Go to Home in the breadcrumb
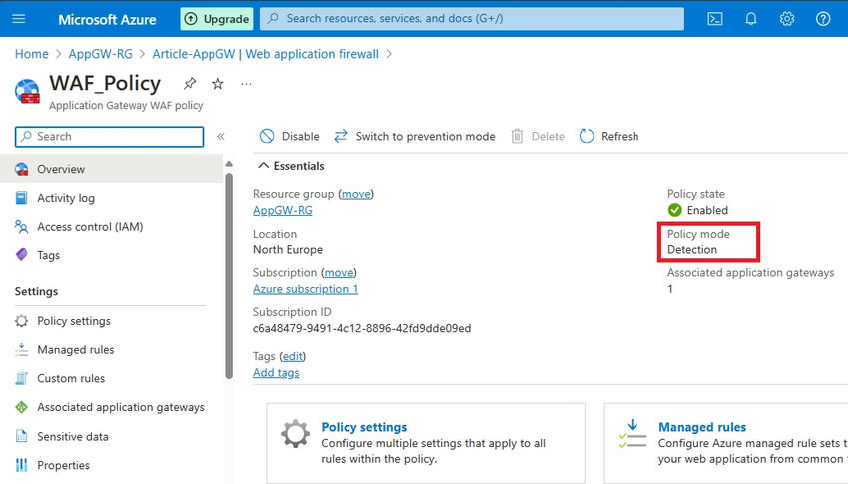 [x=31, y=54]
